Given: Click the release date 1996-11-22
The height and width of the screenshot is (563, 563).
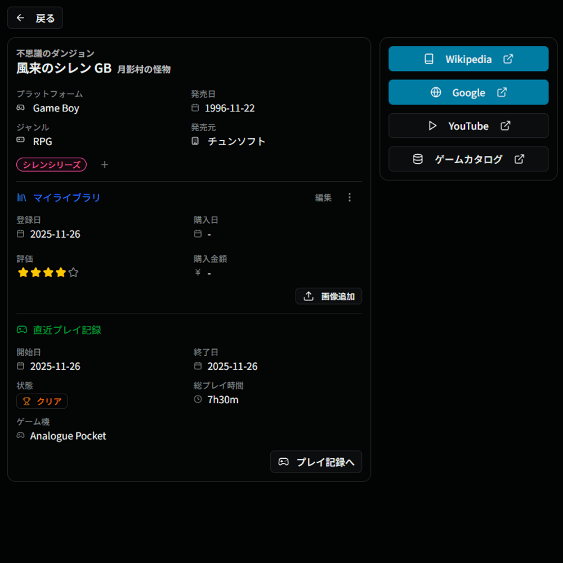Looking at the screenshot, I should [230, 108].
